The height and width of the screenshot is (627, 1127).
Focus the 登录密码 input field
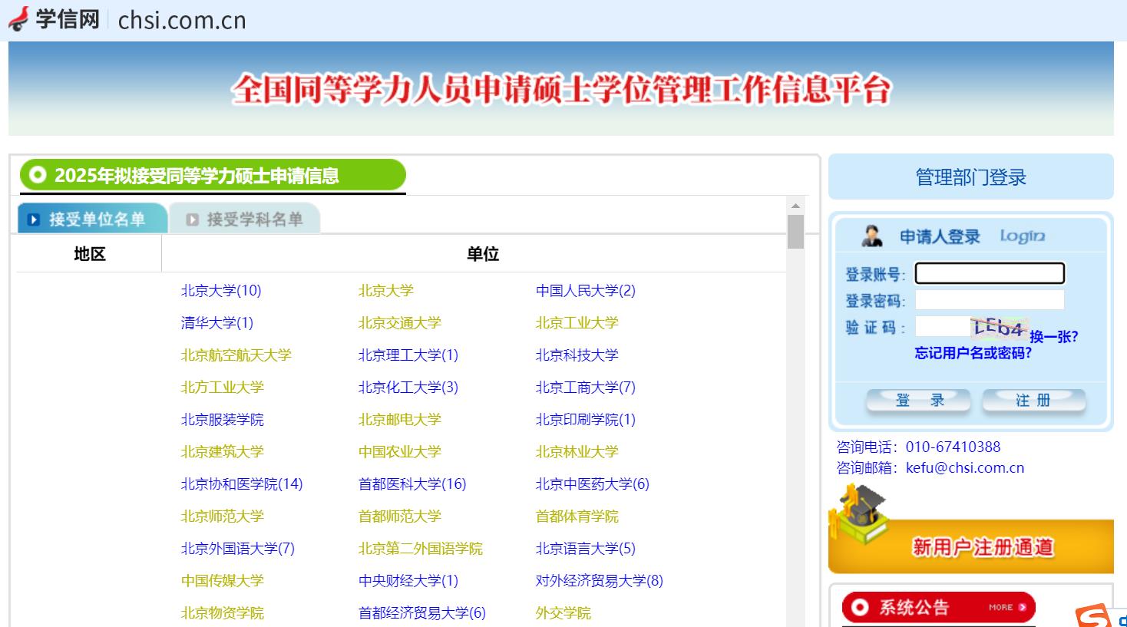[990, 300]
